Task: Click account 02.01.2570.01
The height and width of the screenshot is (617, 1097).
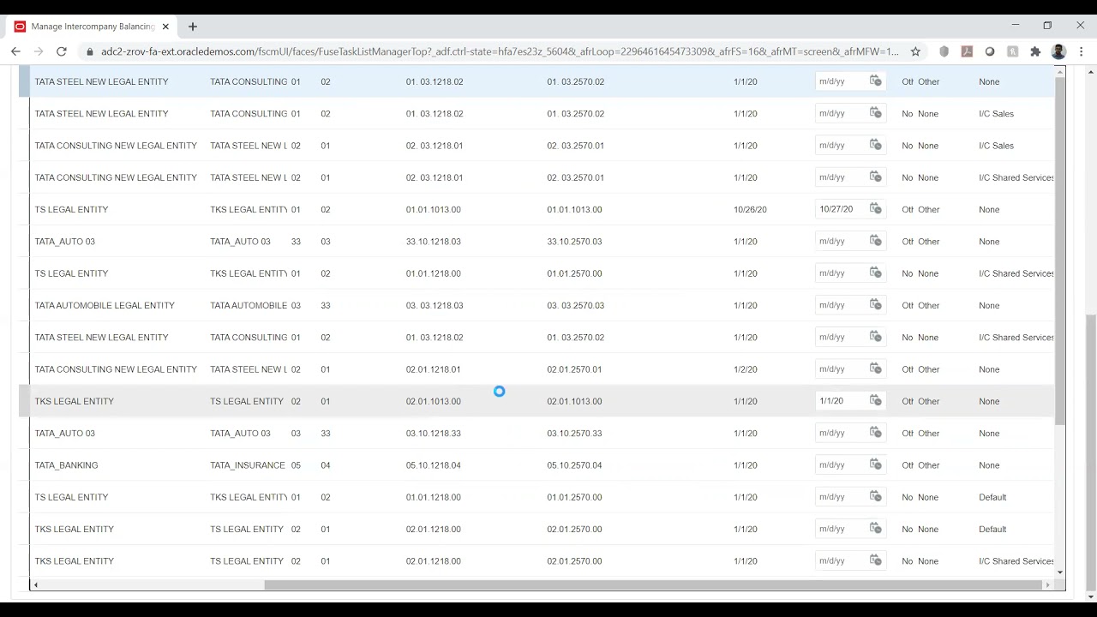Action: tap(574, 368)
